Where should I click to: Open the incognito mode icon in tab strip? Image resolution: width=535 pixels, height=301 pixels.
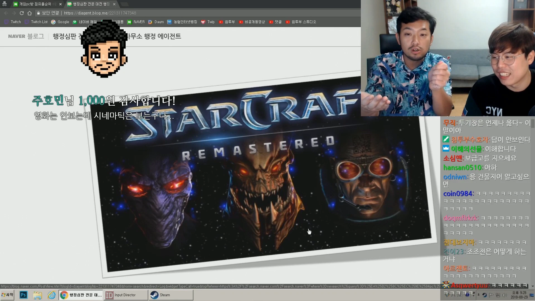click(4, 4)
